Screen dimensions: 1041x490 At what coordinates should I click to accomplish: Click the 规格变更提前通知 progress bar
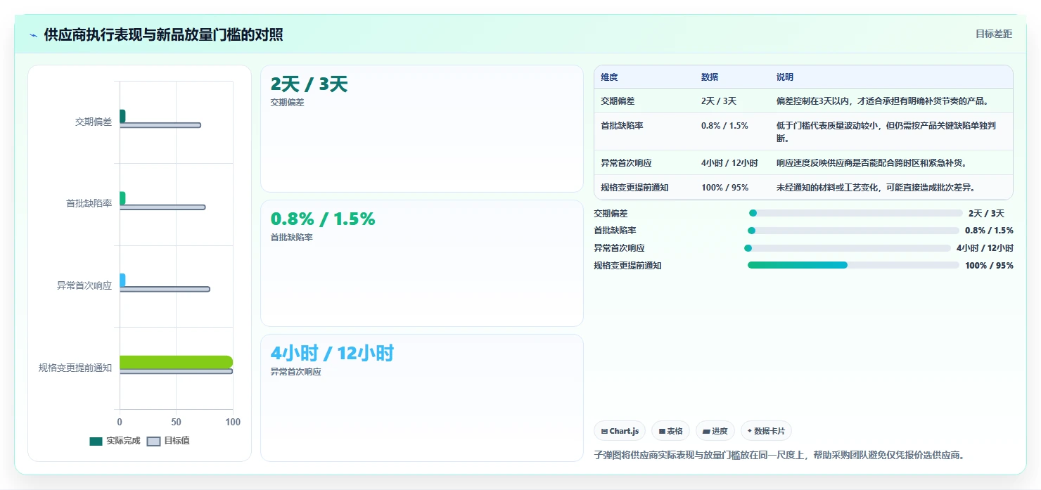853,265
